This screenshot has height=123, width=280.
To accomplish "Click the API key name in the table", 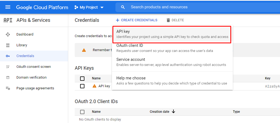I will 104,86.
